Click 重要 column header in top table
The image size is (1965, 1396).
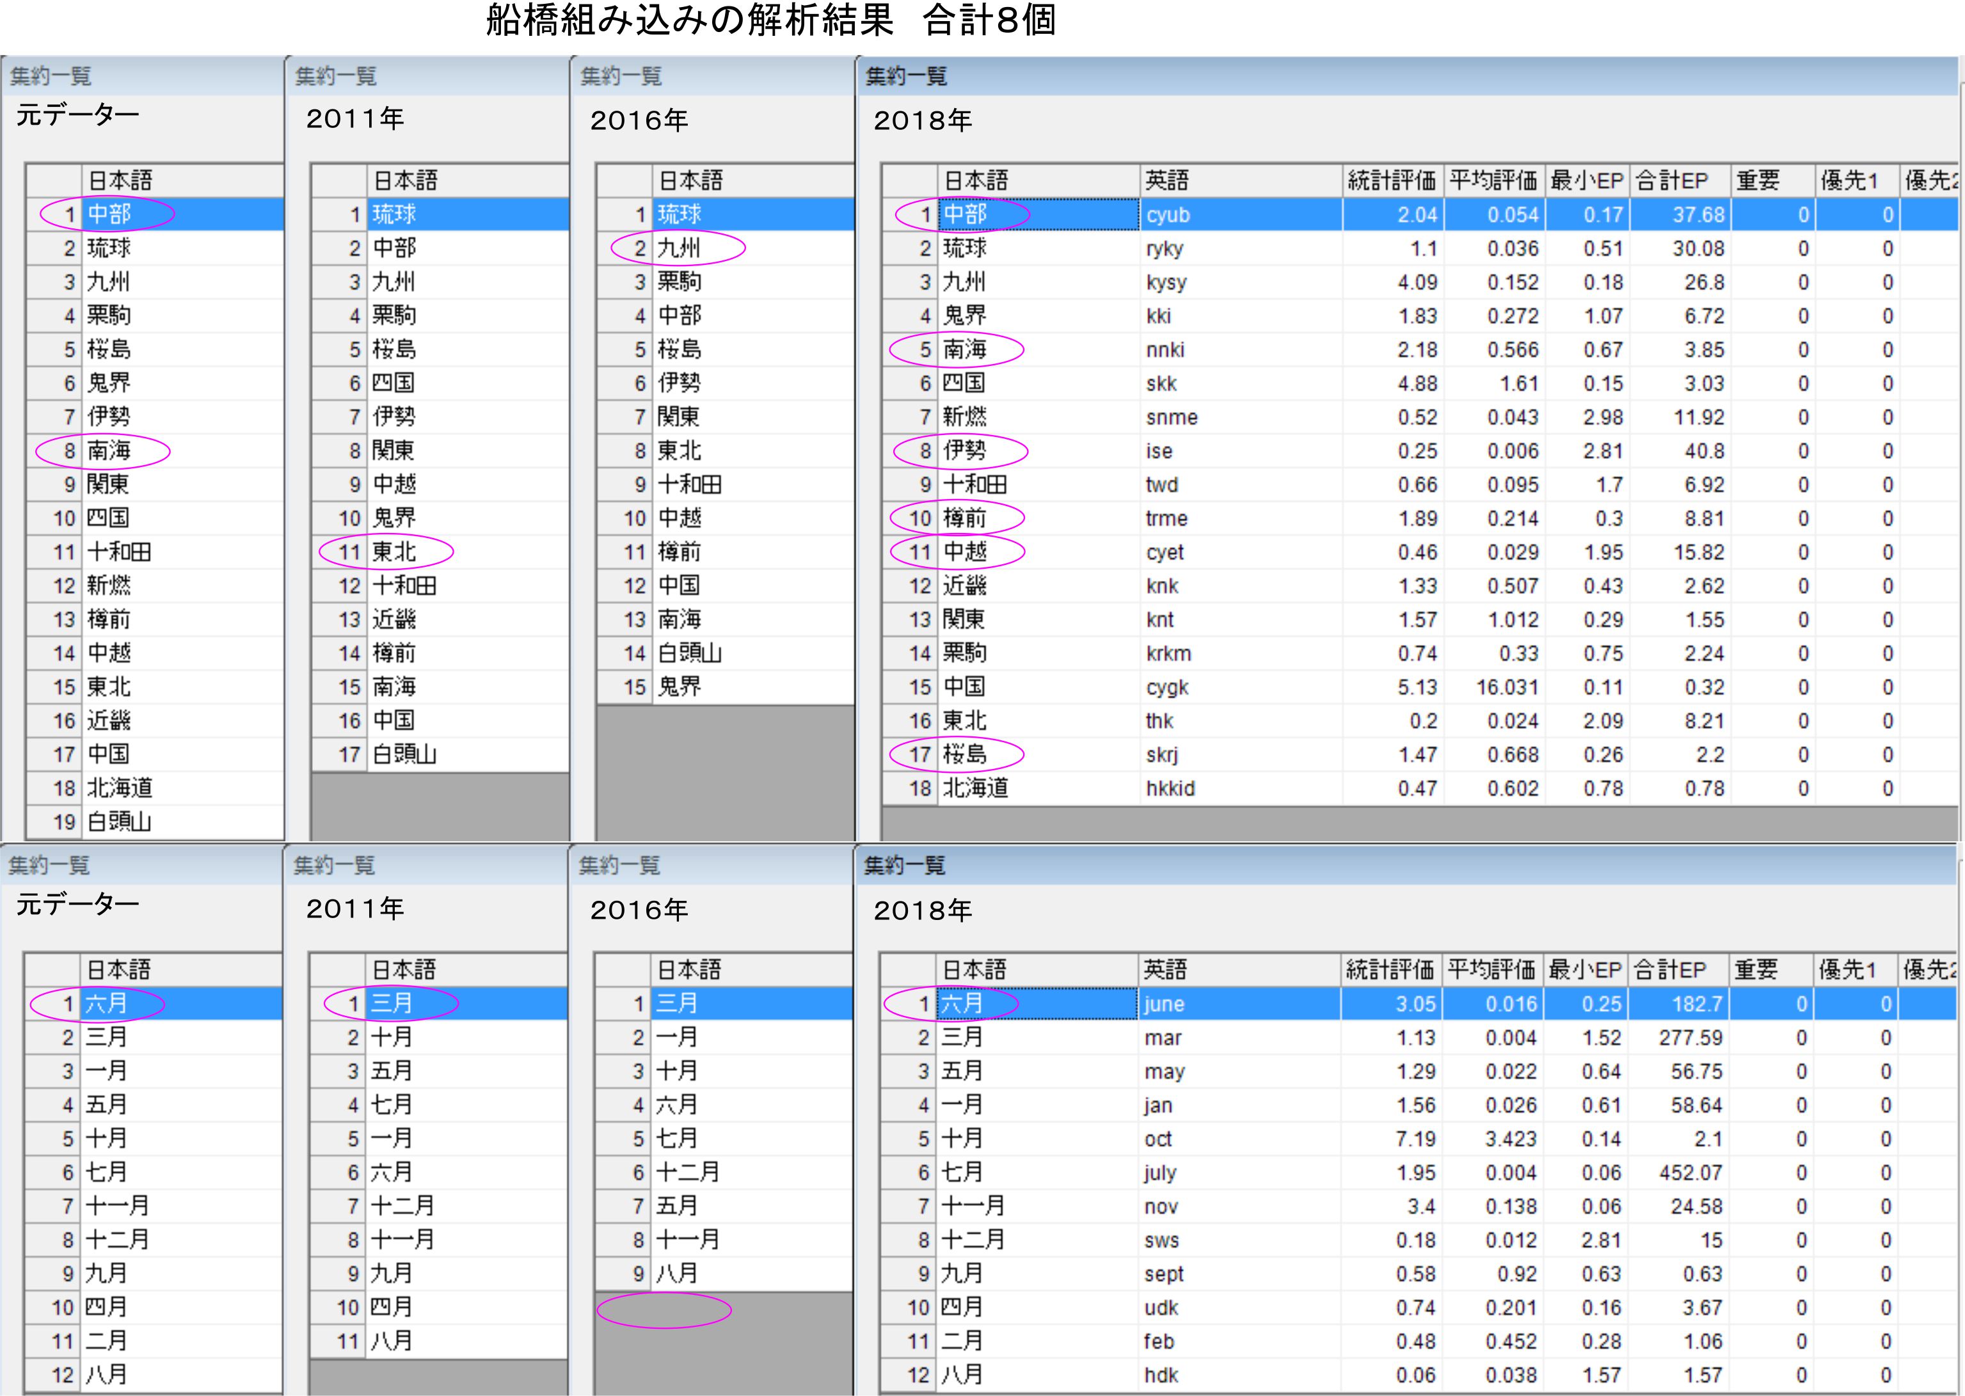[x=1757, y=180]
